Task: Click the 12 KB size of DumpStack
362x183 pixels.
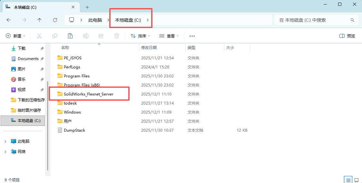Action: point(242,130)
